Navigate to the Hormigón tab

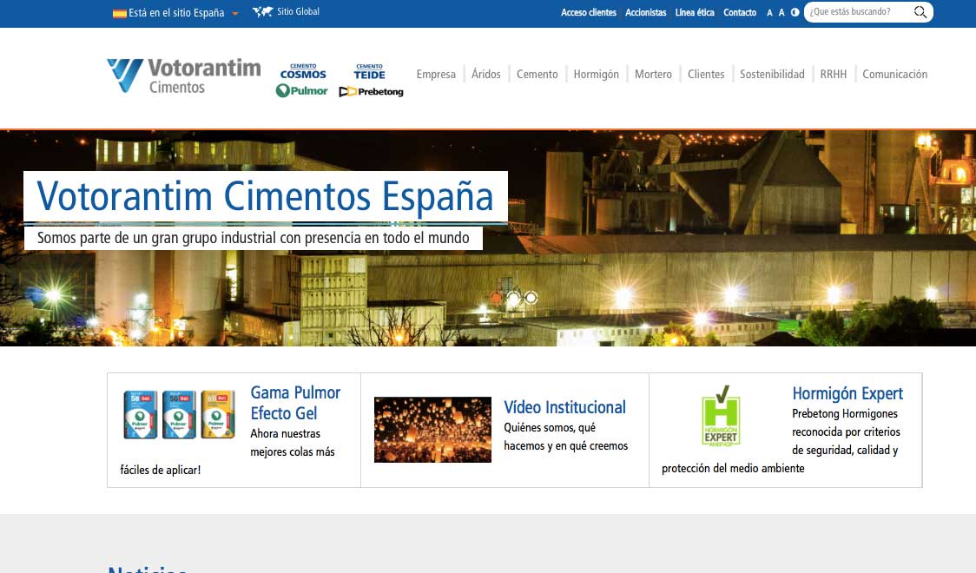[x=597, y=75]
